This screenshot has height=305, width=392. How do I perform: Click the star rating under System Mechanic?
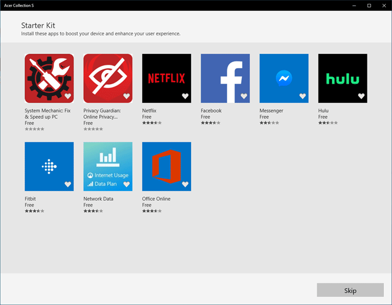pos(34,129)
